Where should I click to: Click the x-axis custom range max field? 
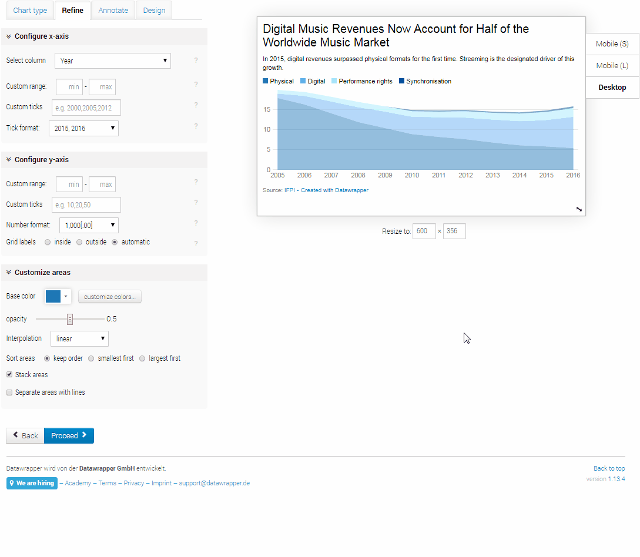click(102, 87)
